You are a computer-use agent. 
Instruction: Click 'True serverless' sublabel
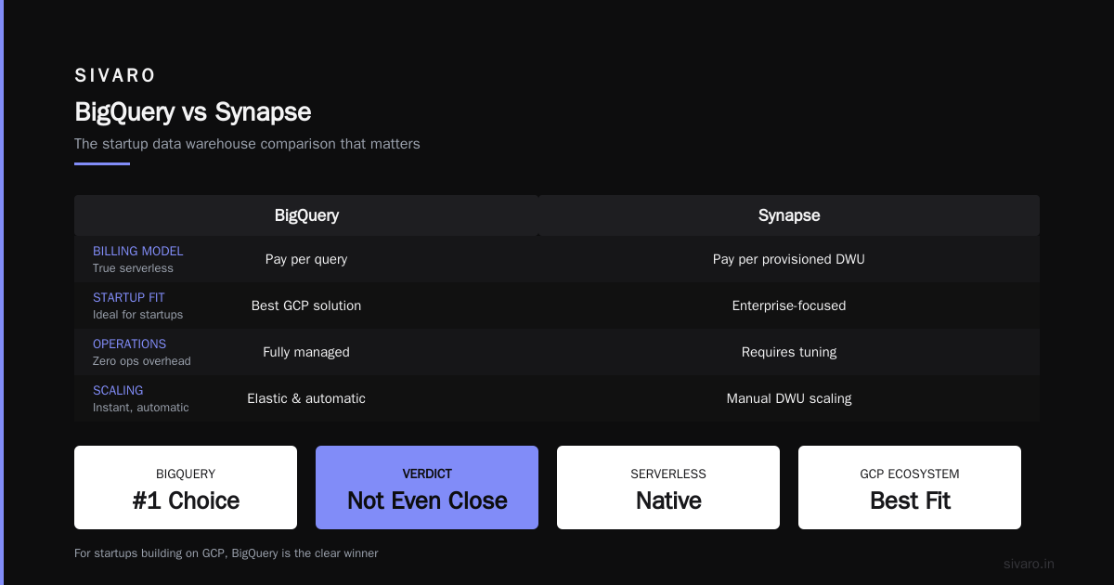click(x=133, y=268)
